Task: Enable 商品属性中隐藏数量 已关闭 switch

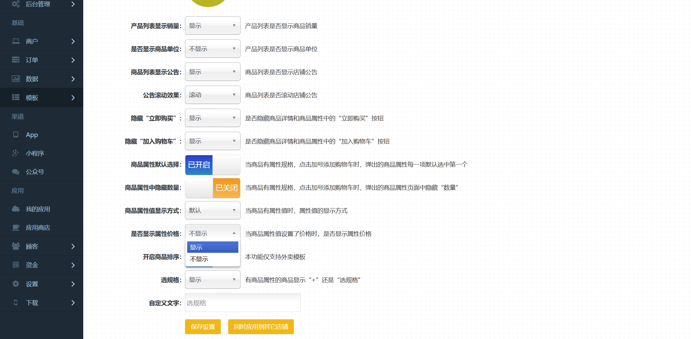Action: click(212, 188)
